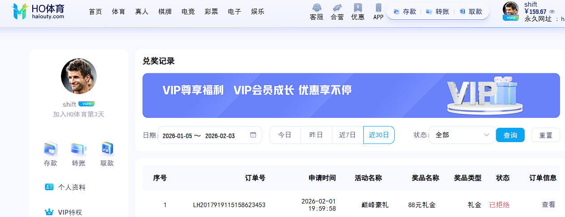Viewport: 565px width, 217px height.
Task: Expand the 状态 status dropdown
Action: (x=461, y=135)
